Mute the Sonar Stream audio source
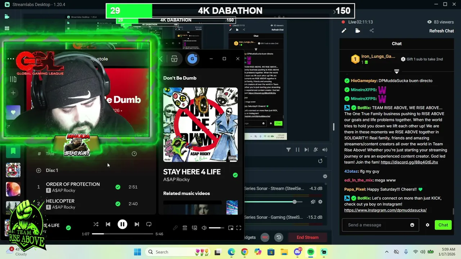Image resolution: width=461 pixels, height=259 pixels. coord(313,202)
